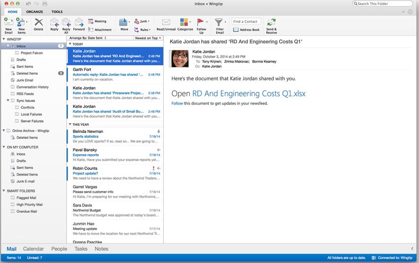Open the Conversation History folder

(33, 87)
